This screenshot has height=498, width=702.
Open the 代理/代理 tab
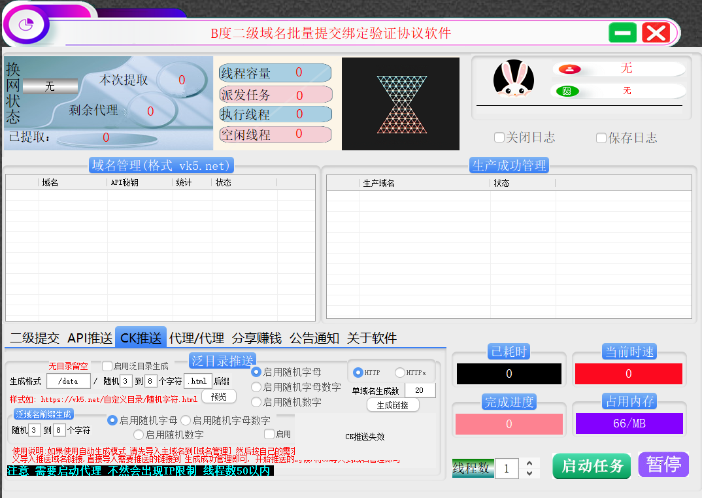pos(197,338)
